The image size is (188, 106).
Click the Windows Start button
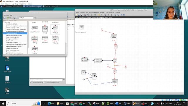(x=3, y=103)
